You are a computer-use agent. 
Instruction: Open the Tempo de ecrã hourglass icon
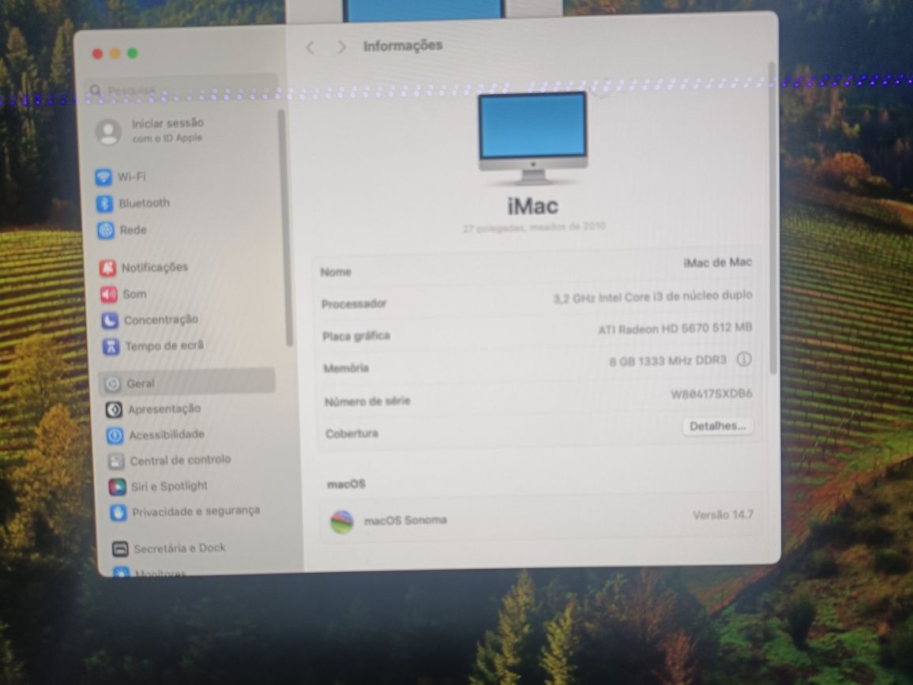(111, 347)
